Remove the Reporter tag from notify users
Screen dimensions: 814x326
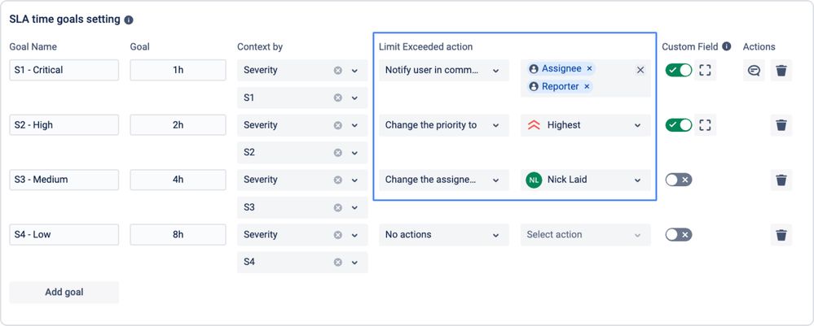(x=587, y=86)
